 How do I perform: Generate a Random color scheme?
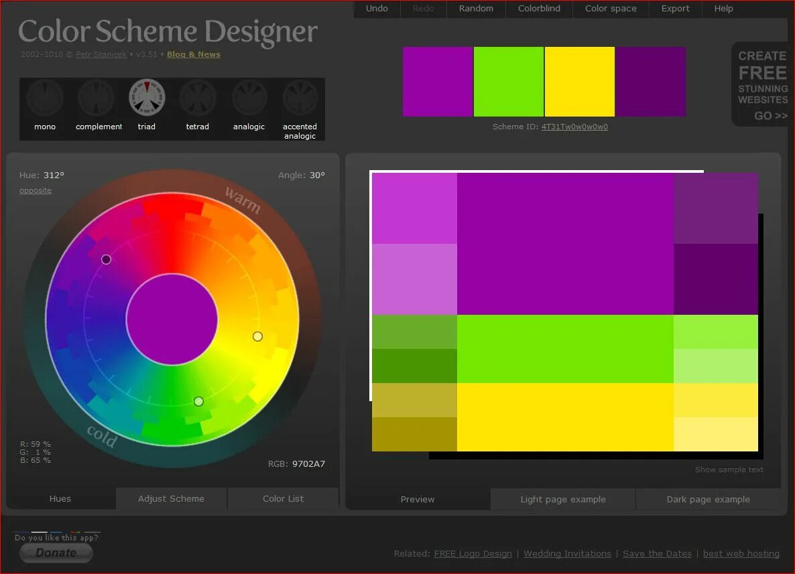click(x=476, y=9)
